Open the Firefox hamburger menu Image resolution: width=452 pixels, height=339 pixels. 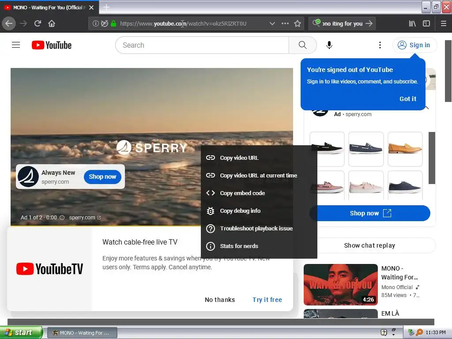[443, 24]
